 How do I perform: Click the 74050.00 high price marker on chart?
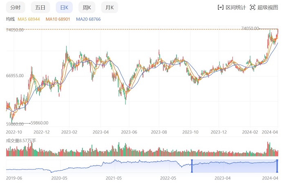[x=250, y=28]
